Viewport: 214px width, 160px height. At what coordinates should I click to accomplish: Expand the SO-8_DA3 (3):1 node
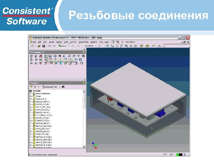pyautogui.click(x=31, y=110)
